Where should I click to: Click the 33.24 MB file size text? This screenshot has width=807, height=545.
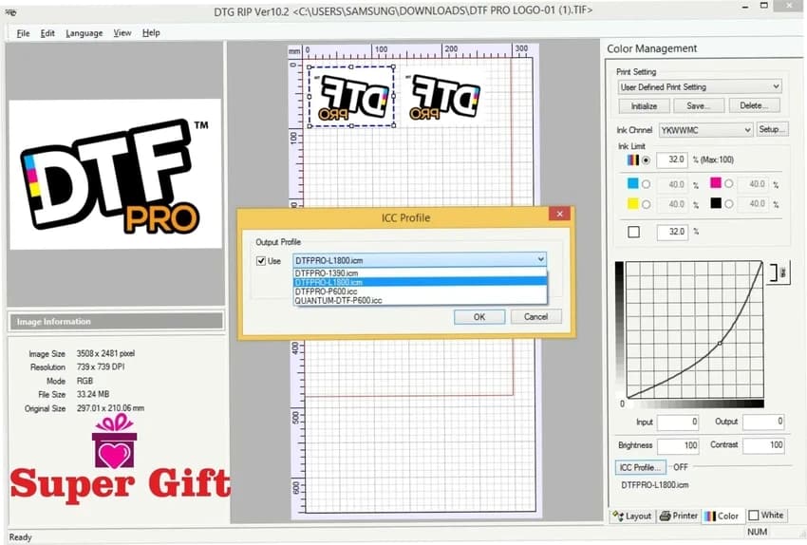click(93, 395)
